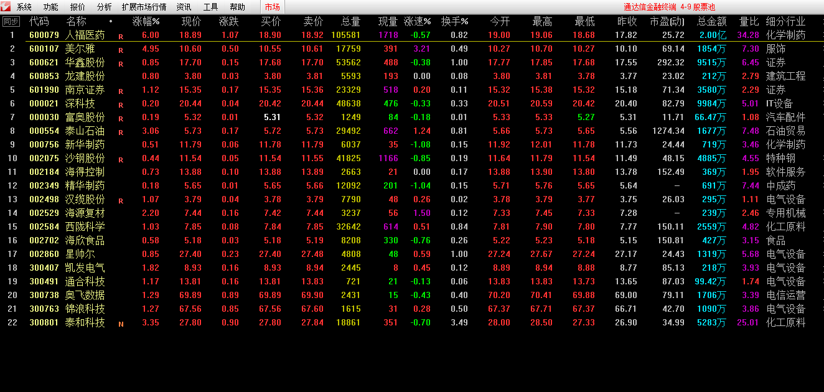
Task: Click 化学制药 industry for 人福医药 row
Action: (785, 35)
